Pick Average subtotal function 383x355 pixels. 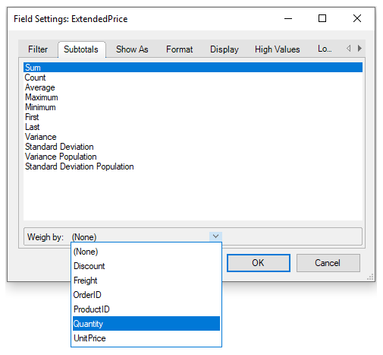tap(193, 87)
